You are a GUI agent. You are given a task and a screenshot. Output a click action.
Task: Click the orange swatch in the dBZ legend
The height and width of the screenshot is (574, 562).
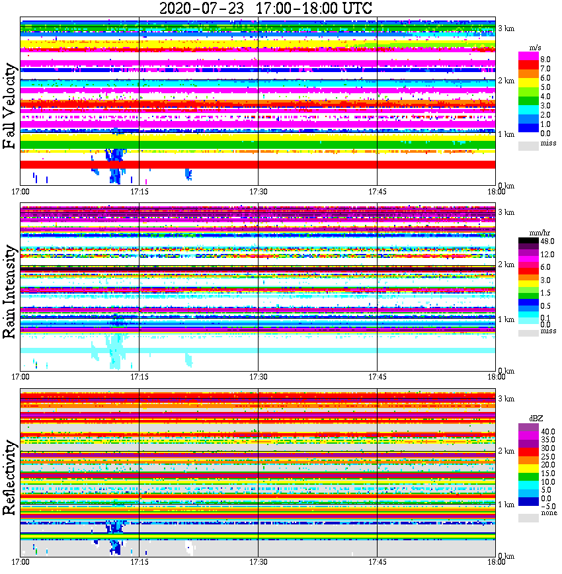pyautogui.click(x=528, y=460)
